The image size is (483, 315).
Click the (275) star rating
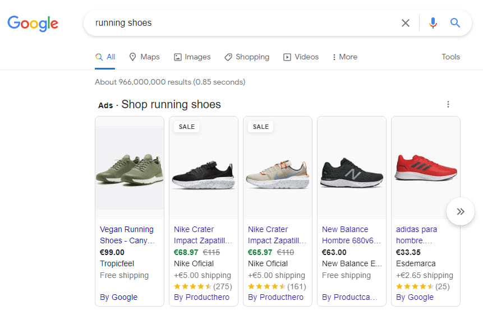[x=203, y=286]
